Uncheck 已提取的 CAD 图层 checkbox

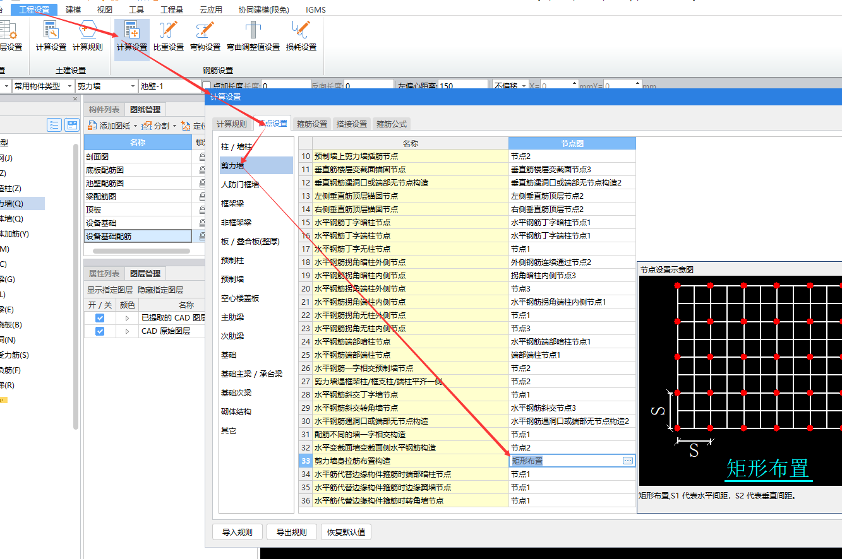(x=100, y=318)
